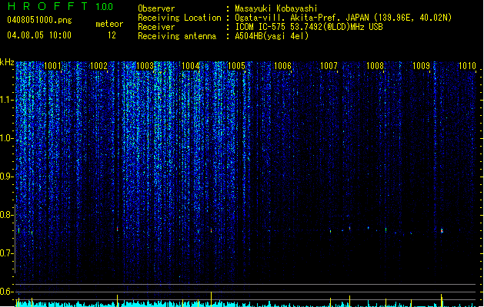The image size is (484, 307).
Task: Click the HROFFT 1.0.0 title text
Action: [60, 6]
